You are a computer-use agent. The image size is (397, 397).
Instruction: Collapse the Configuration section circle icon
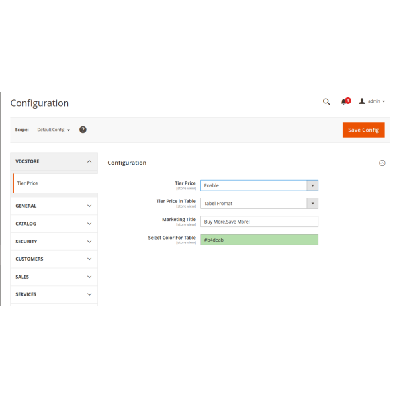point(382,163)
